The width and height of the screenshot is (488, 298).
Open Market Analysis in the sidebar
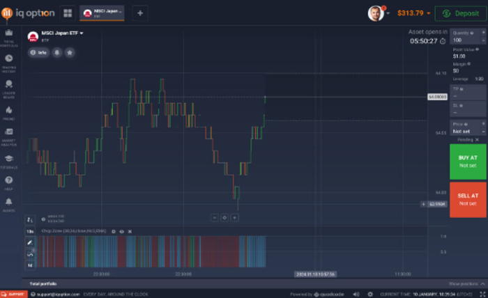pos(9,136)
